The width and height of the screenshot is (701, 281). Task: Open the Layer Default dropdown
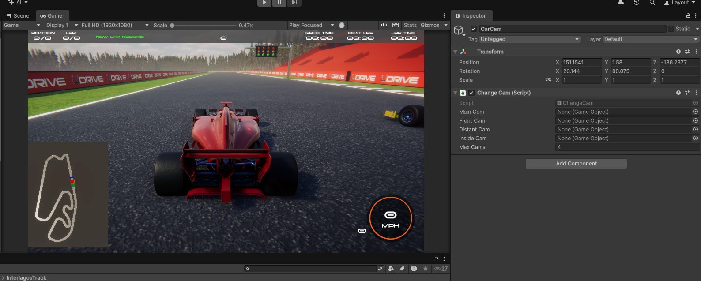pos(651,39)
